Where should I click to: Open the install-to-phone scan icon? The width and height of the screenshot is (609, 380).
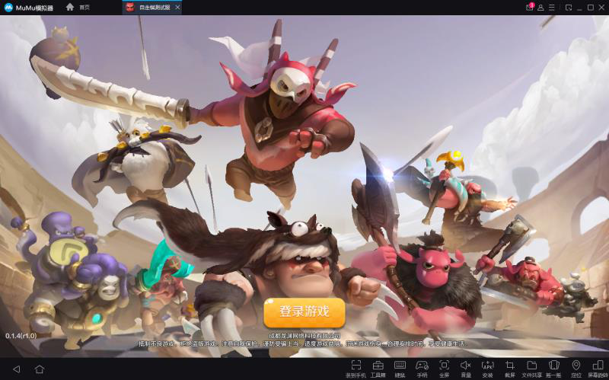pyautogui.click(x=356, y=369)
